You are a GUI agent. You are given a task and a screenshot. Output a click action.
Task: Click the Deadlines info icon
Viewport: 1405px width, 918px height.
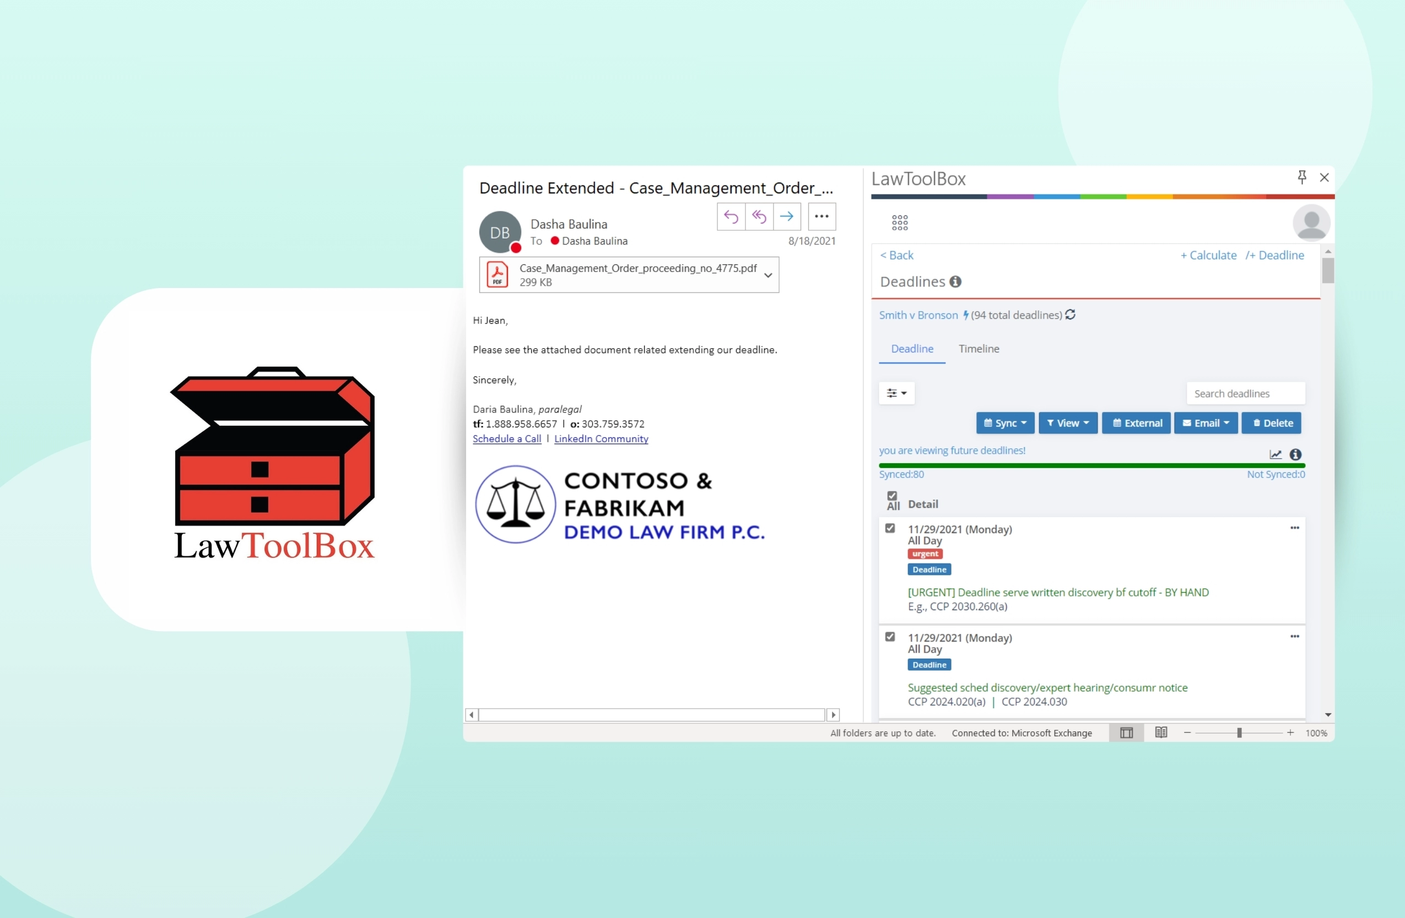coord(955,282)
